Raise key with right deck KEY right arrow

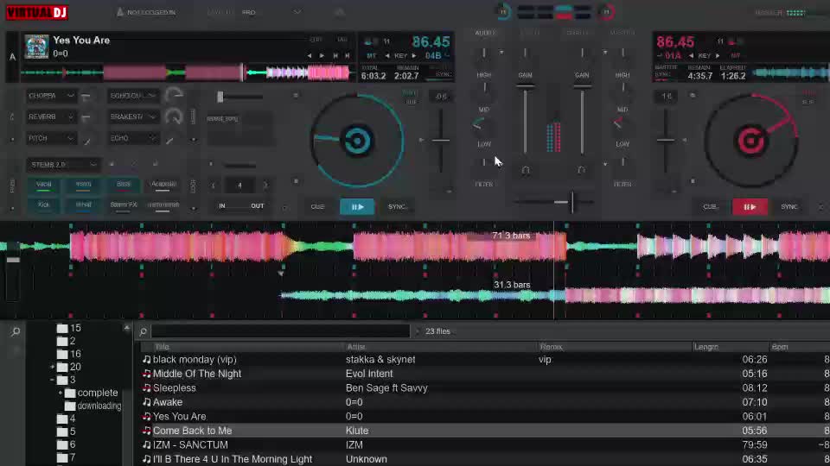pyautogui.click(x=718, y=55)
